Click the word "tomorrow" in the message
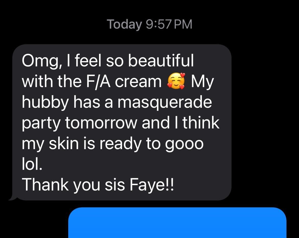 click(x=101, y=123)
